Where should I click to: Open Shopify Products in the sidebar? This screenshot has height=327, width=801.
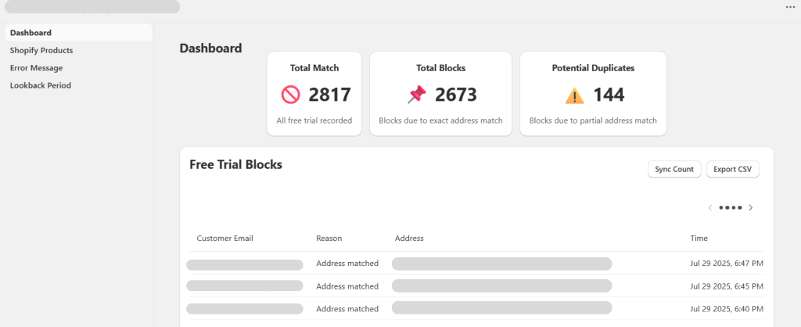coord(41,50)
